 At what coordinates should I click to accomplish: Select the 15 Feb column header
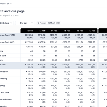pyautogui.click(x=67, y=31)
